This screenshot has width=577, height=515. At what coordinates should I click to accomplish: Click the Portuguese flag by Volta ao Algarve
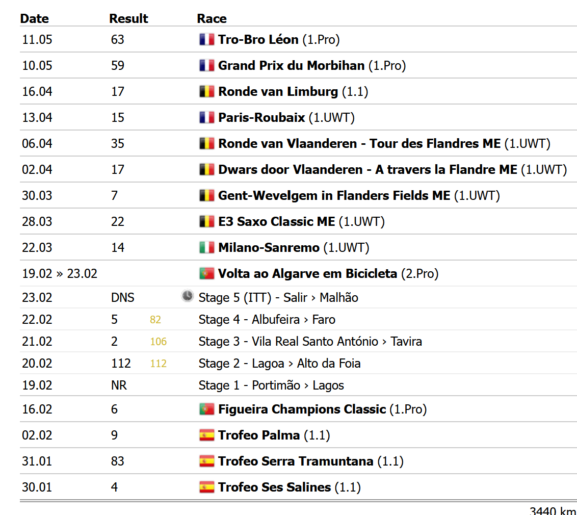pos(206,274)
